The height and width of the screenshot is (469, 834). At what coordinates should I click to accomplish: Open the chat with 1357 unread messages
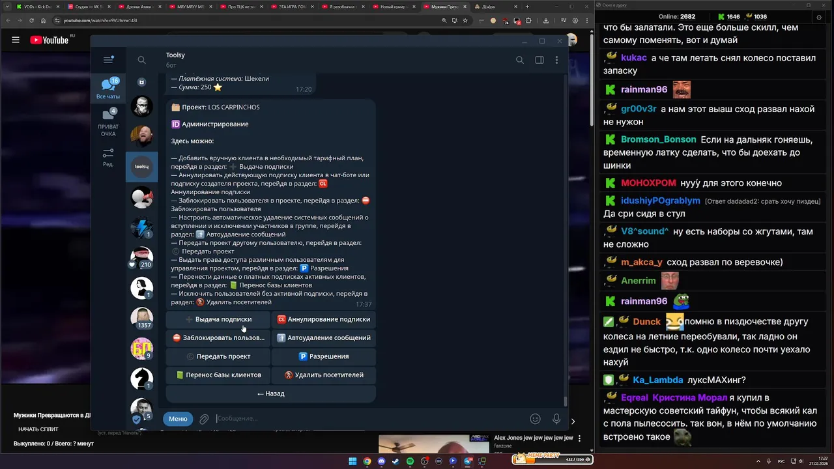(141, 318)
